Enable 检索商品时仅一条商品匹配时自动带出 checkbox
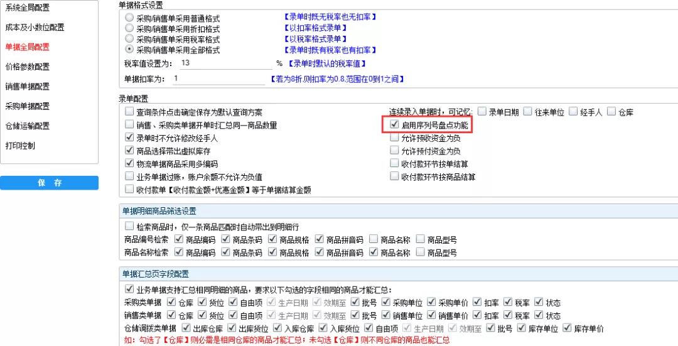 (129, 225)
